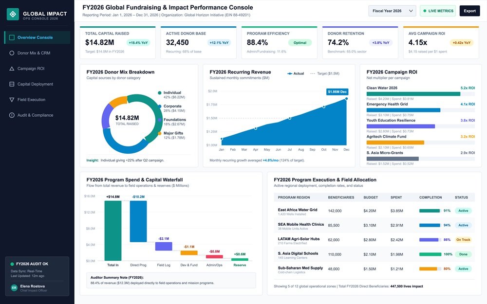The height and width of the screenshot is (304, 487).
Task: Sort by Beneficiaries column header
Action: coord(341,197)
